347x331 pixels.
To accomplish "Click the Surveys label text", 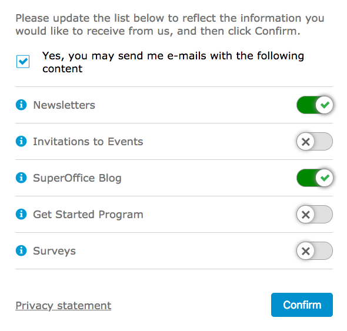I will 55,252.
